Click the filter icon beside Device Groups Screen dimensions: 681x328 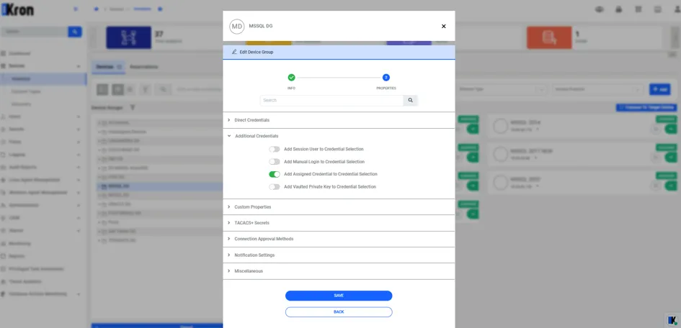(x=133, y=107)
